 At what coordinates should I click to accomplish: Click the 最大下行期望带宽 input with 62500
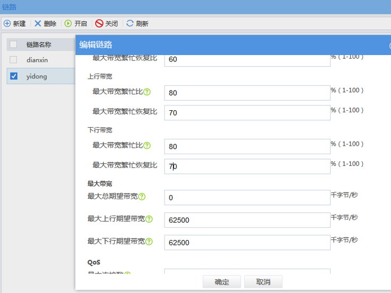pyautogui.click(x=247, y=243)
